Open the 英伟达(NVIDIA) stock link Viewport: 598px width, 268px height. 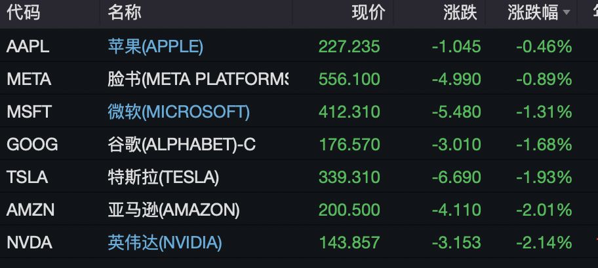click(165, 243)
